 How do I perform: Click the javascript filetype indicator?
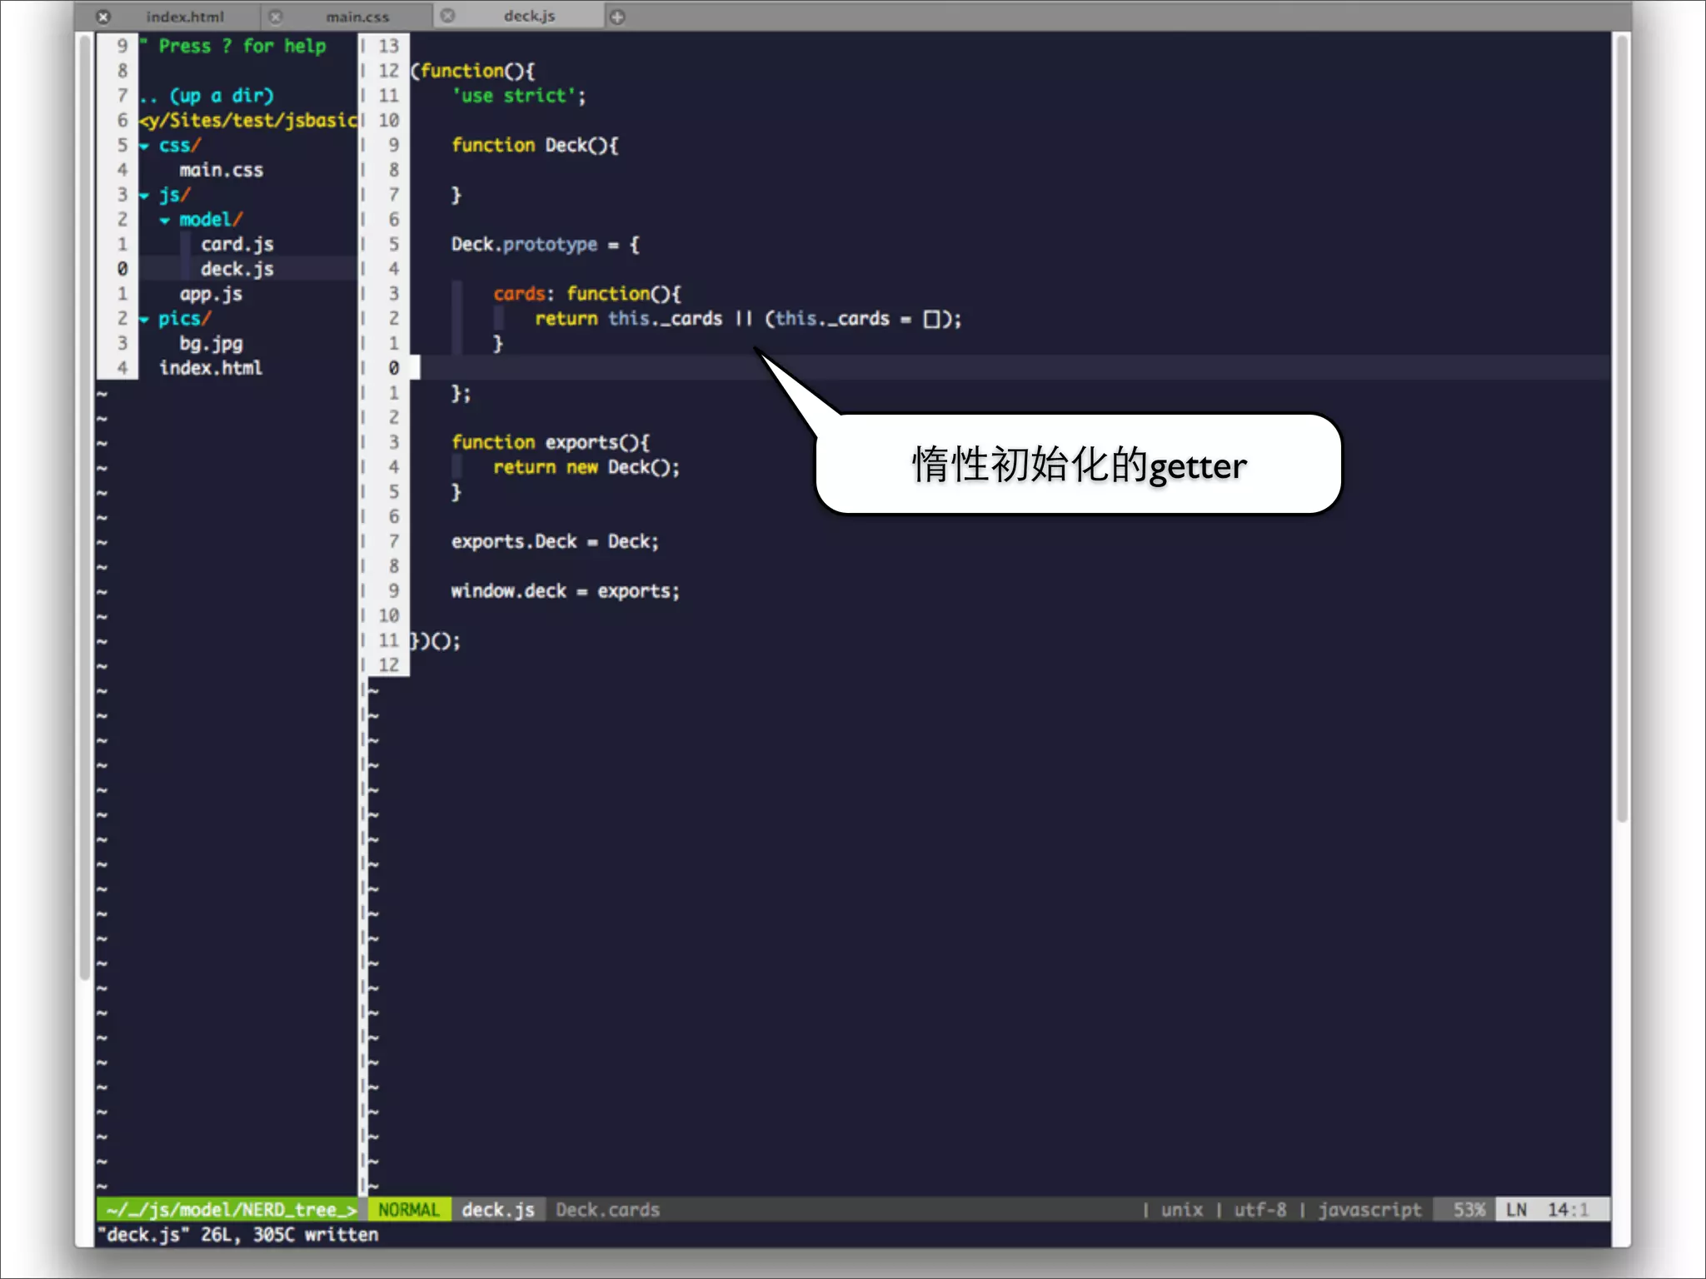coord(1369,1210)
